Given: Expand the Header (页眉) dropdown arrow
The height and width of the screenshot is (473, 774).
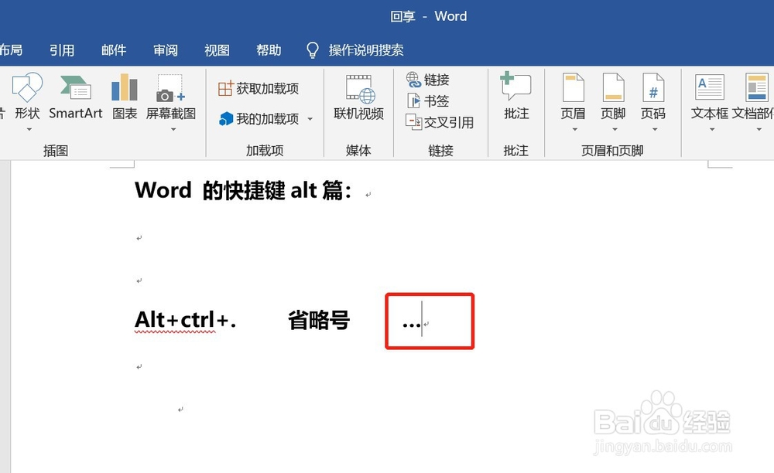Looking at the screenshot, I should [x=574, y=130].
